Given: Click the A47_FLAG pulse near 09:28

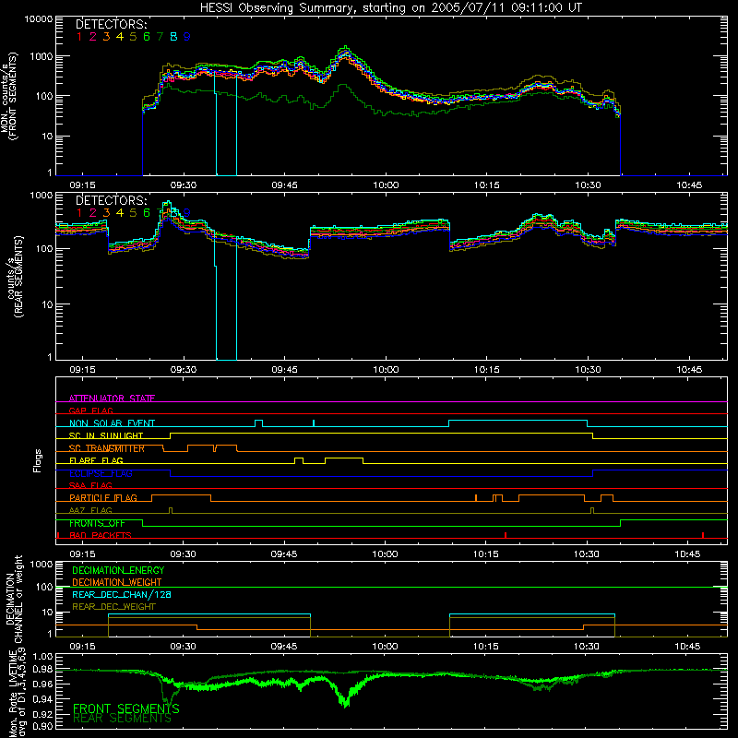Looking at the screenshot, I should [x=171, y=508].
